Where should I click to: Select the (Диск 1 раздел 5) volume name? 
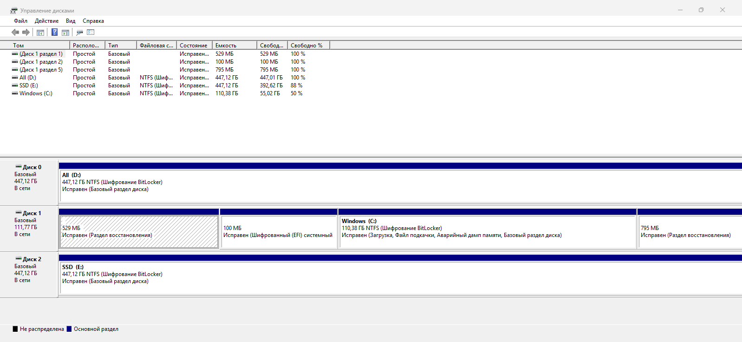pyautogui.click(x=41, y=70)
